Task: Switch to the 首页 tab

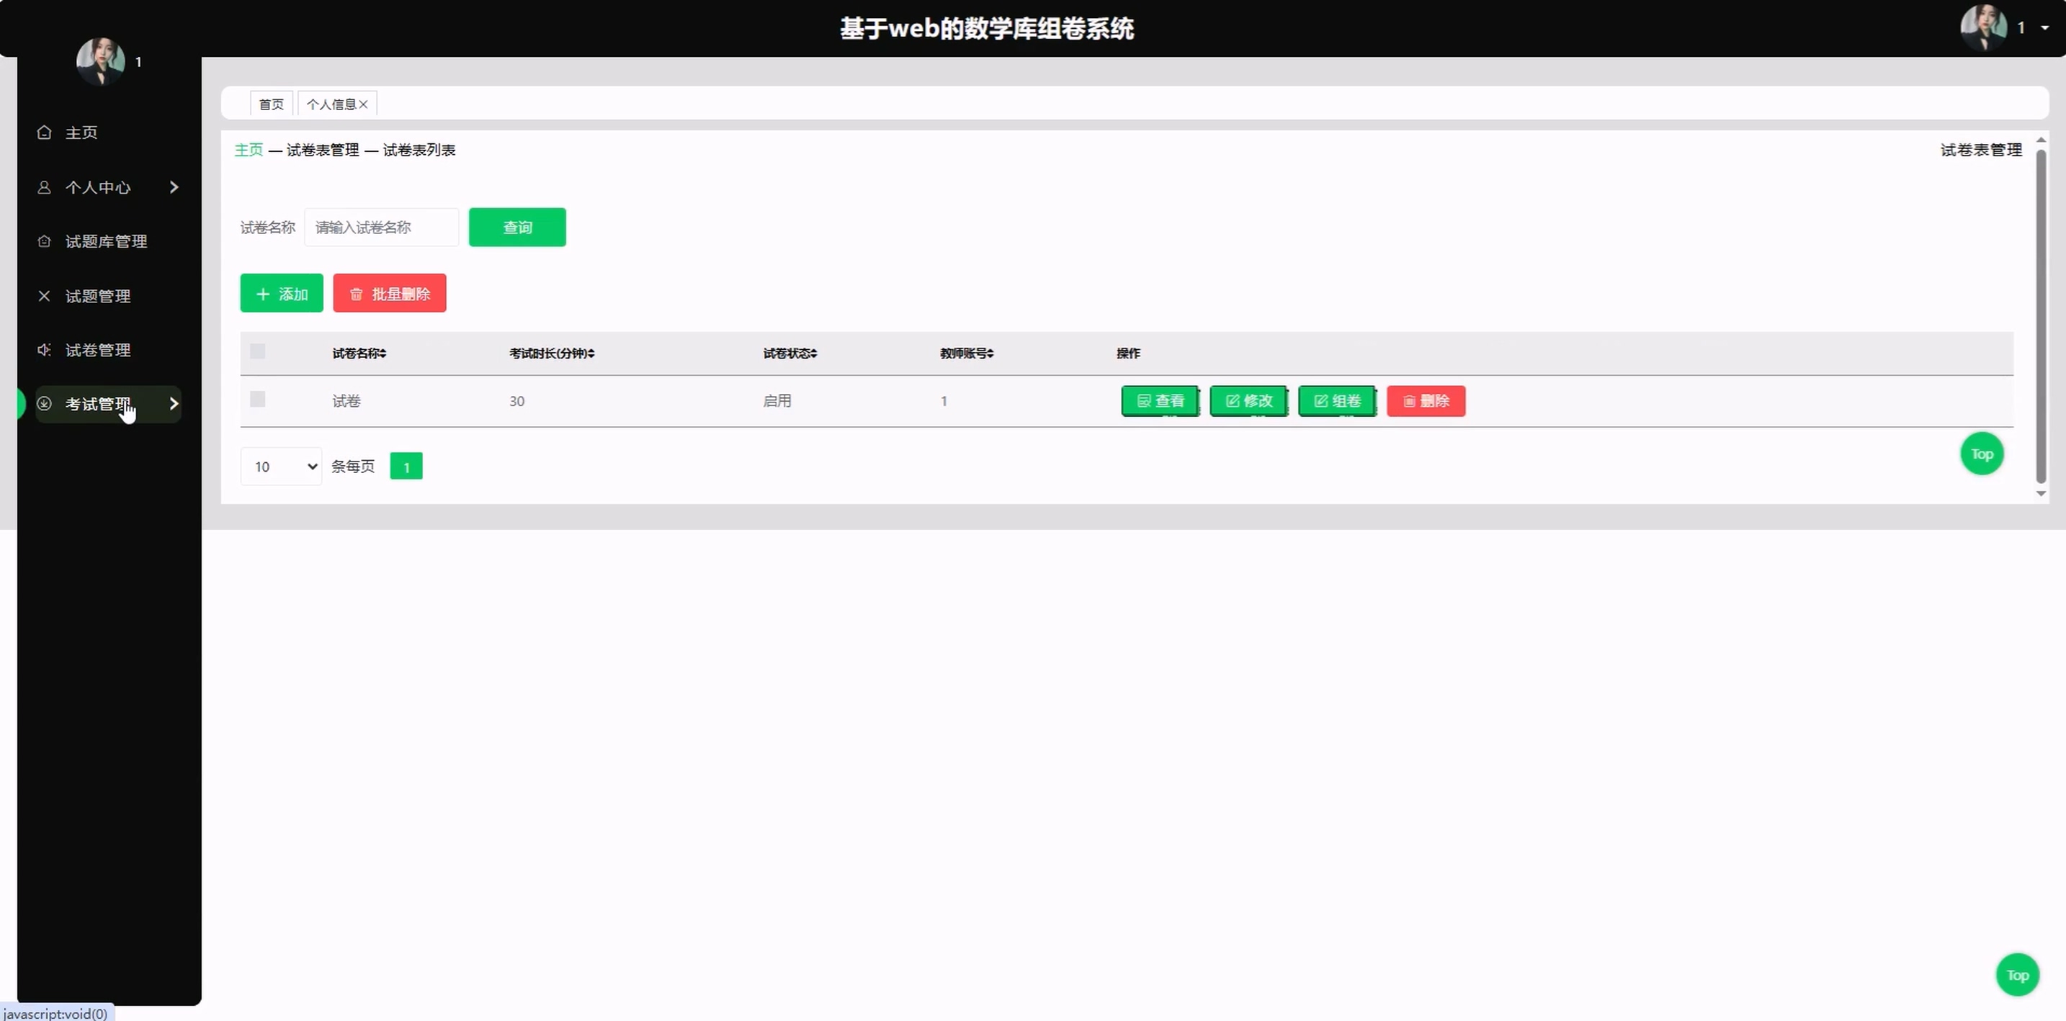Action: (x=271, y=104)
